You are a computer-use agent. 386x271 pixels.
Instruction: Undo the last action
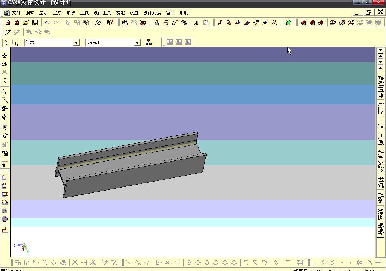pyautogui.click(x=47, y=23)
